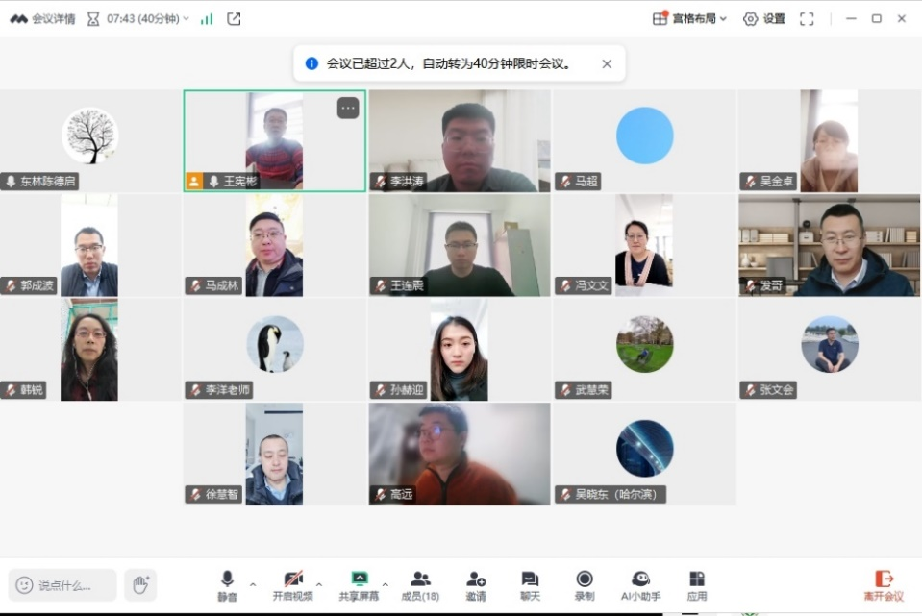This screenshot has width=922, height=616.
Task: Start recording with 录制 button
Action: (585, 584)
